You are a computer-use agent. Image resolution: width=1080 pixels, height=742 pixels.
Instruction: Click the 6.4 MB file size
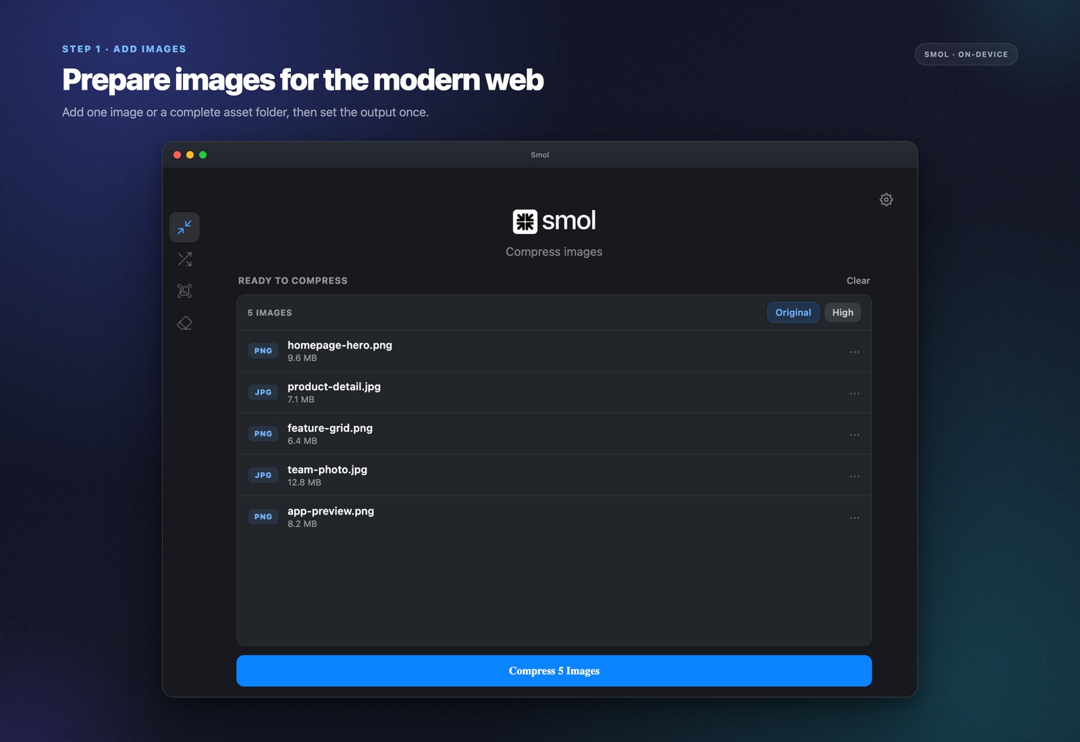point(302,441)
